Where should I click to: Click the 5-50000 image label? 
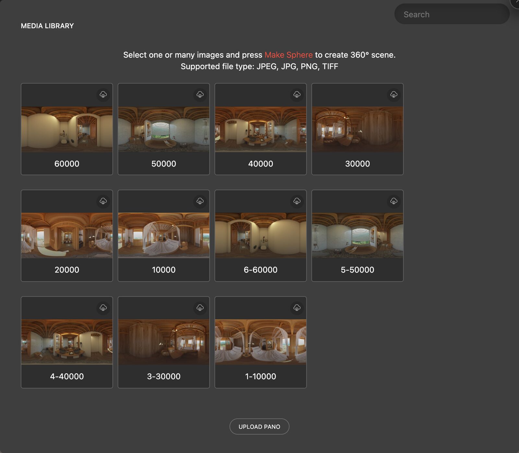tap(357, 270)
